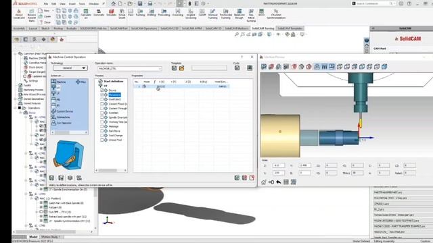433x243 pixels.
Task: Click the Manual Turning ribbon icon
Action: [x=212, y=13]
